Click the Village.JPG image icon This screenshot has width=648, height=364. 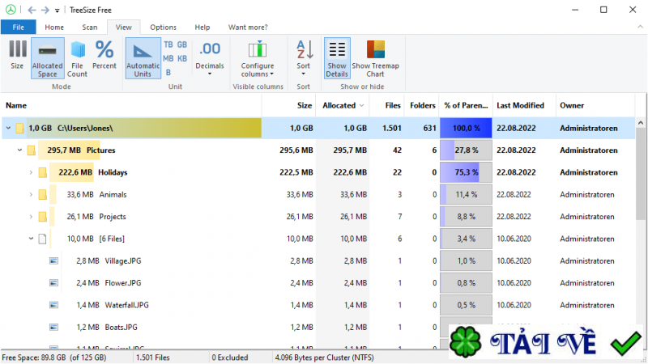click(x=53, y=260)
